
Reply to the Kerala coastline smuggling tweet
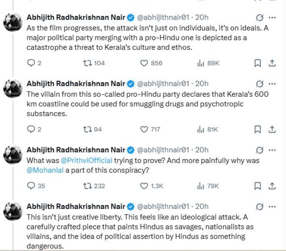[x=31, y=129]
